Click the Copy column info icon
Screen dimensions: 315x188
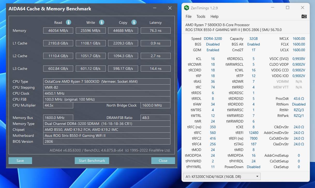[134, 22]
